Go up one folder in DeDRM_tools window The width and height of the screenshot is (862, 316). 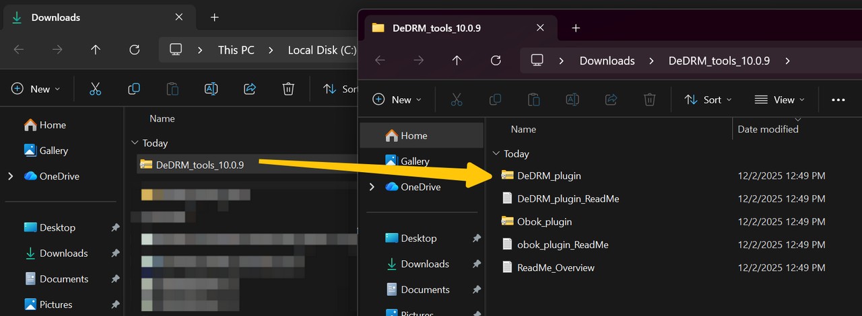point(457,61)
